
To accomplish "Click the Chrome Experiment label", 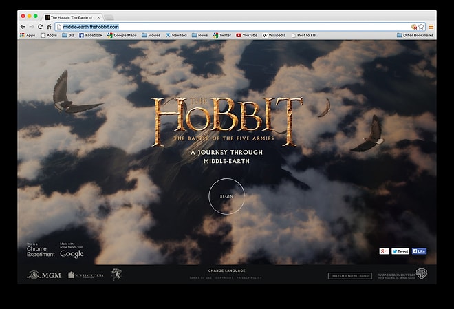I will point(41,251).
